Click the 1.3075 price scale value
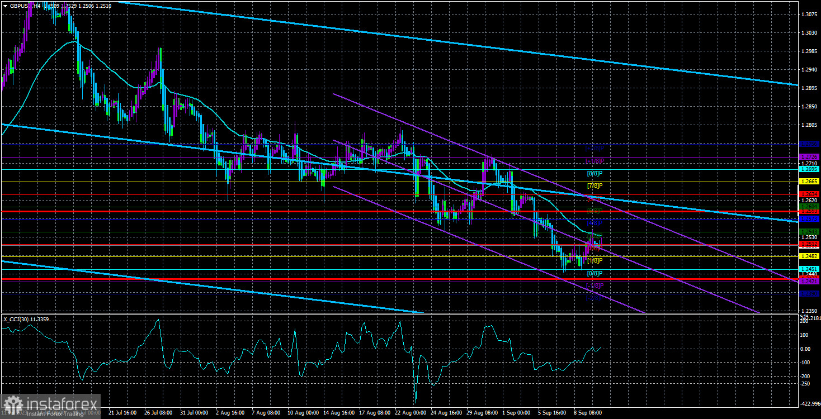Screen dimensions: 821x419 (809, 14)
